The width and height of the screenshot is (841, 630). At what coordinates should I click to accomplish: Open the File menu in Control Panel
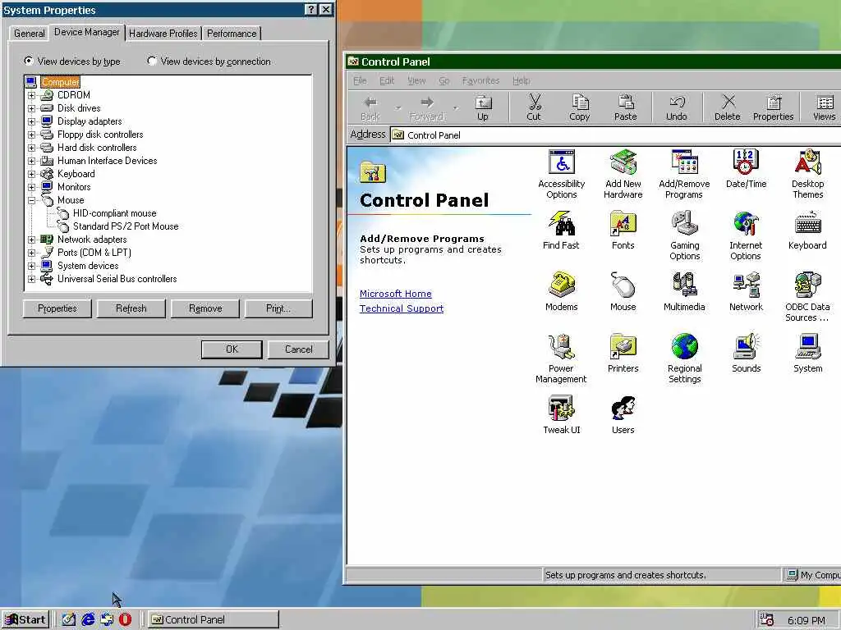point(360,80)
